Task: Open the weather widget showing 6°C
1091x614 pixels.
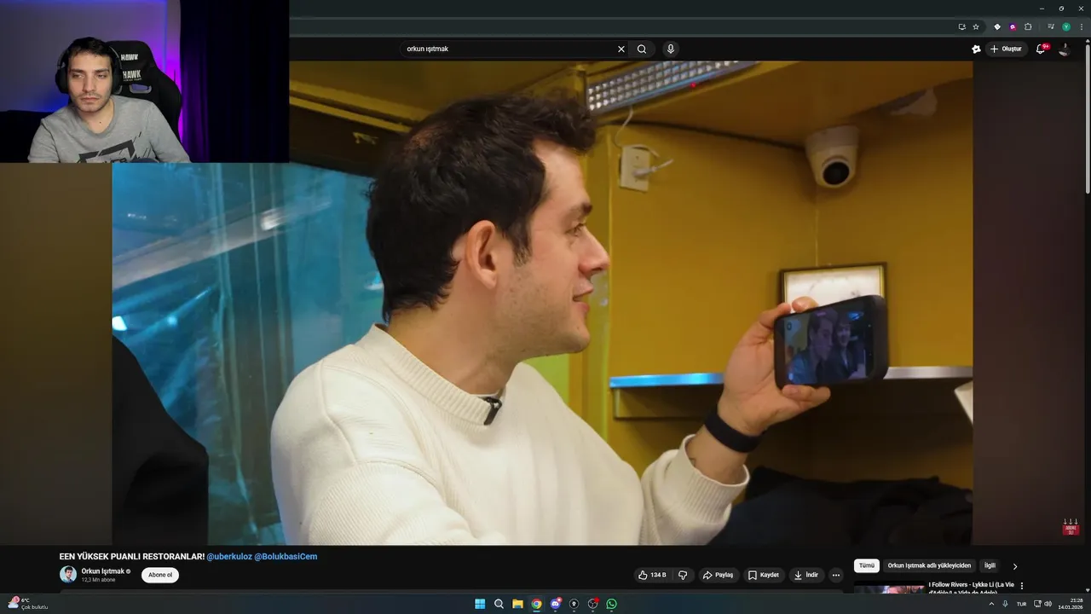Action: tap(27, 604)
